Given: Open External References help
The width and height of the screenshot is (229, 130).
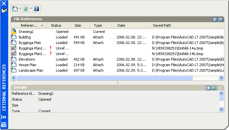Looking at the screenshot, I should click(x=36, y=9).
